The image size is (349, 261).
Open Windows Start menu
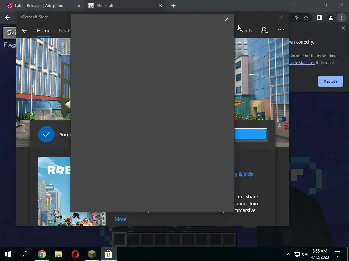coord(8,254)
